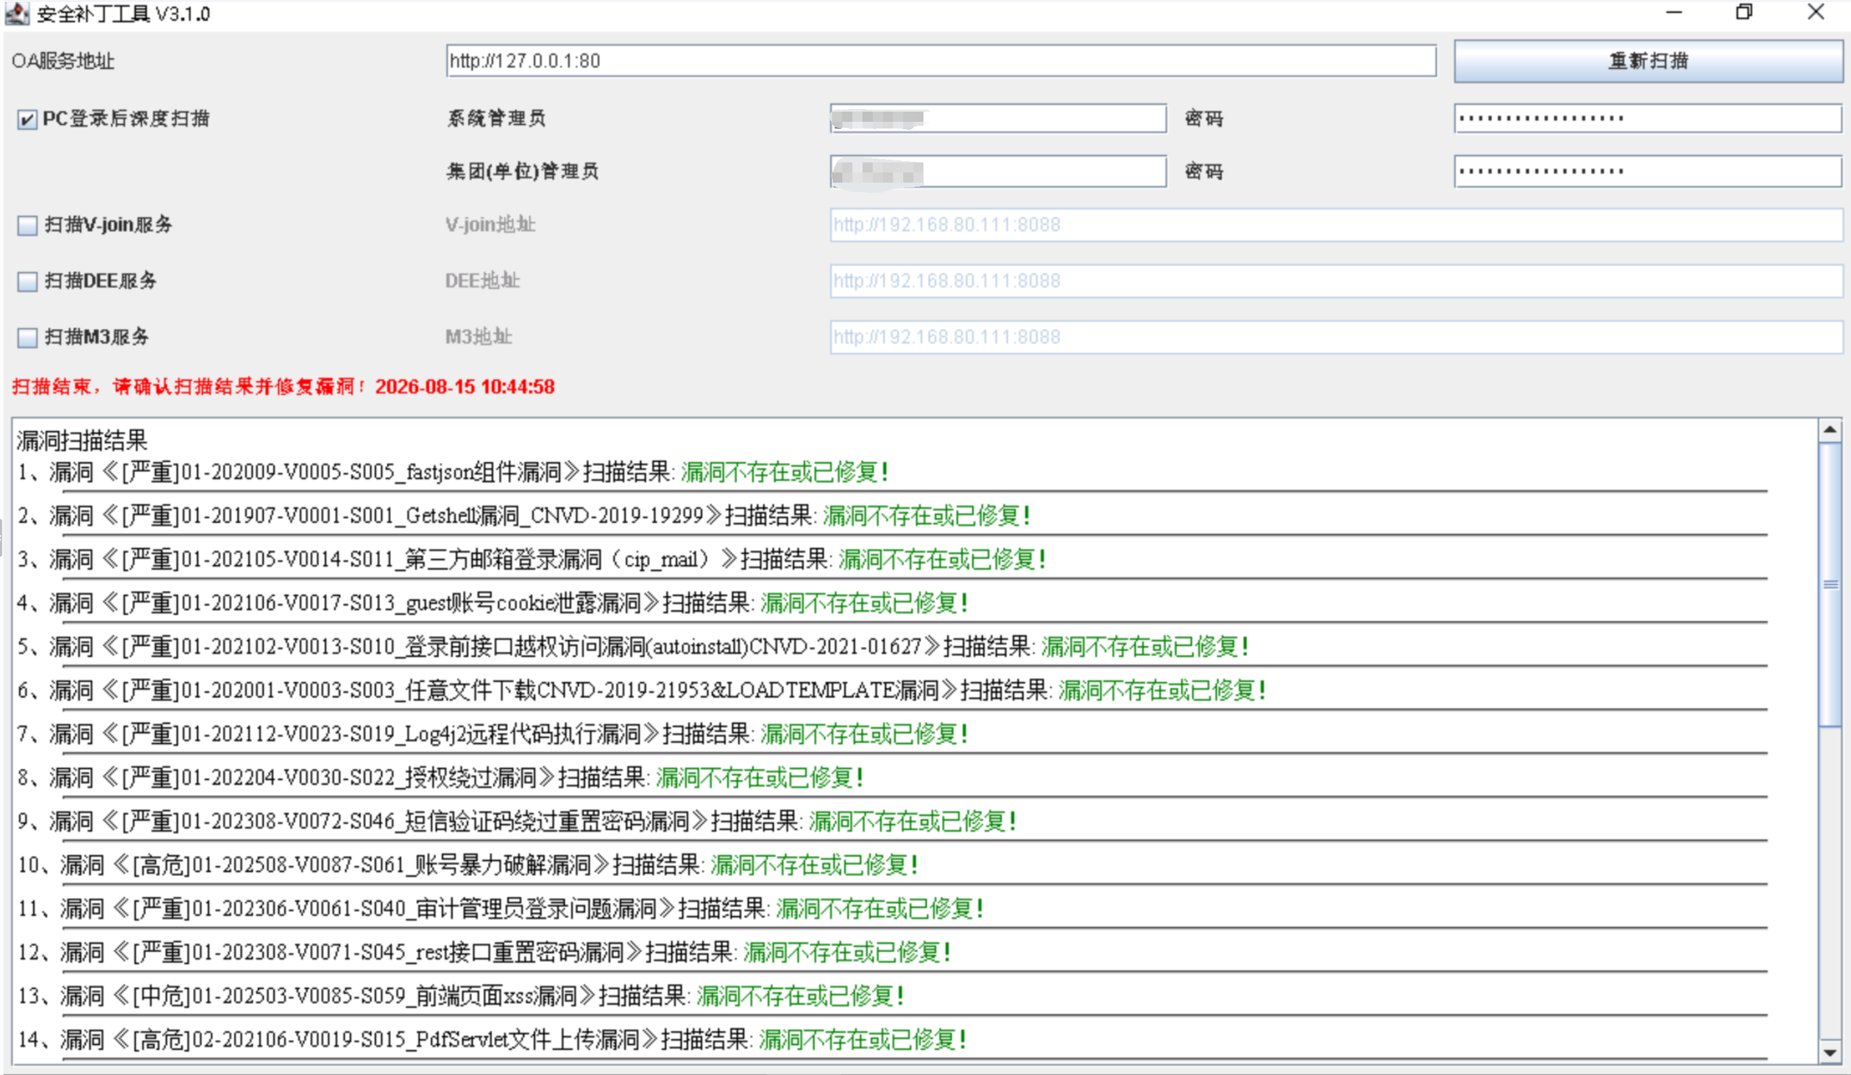Image resolution: width=1851 pixels, height=1075 pixels.
Task: Click the app icon in the title bar
Action: [x=16, y=14]
